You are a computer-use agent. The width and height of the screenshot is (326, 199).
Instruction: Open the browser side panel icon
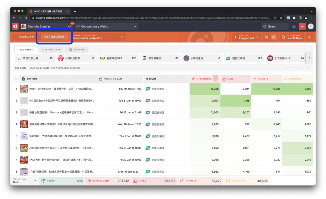[300, 18]
